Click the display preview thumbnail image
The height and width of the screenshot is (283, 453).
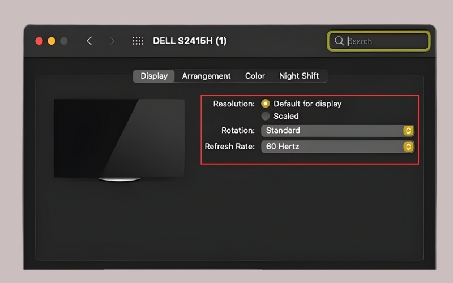point(119,140)
